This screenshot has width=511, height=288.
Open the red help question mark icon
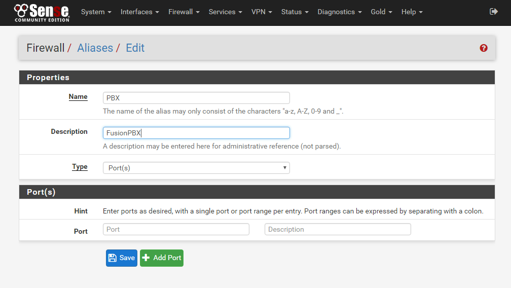483,48
